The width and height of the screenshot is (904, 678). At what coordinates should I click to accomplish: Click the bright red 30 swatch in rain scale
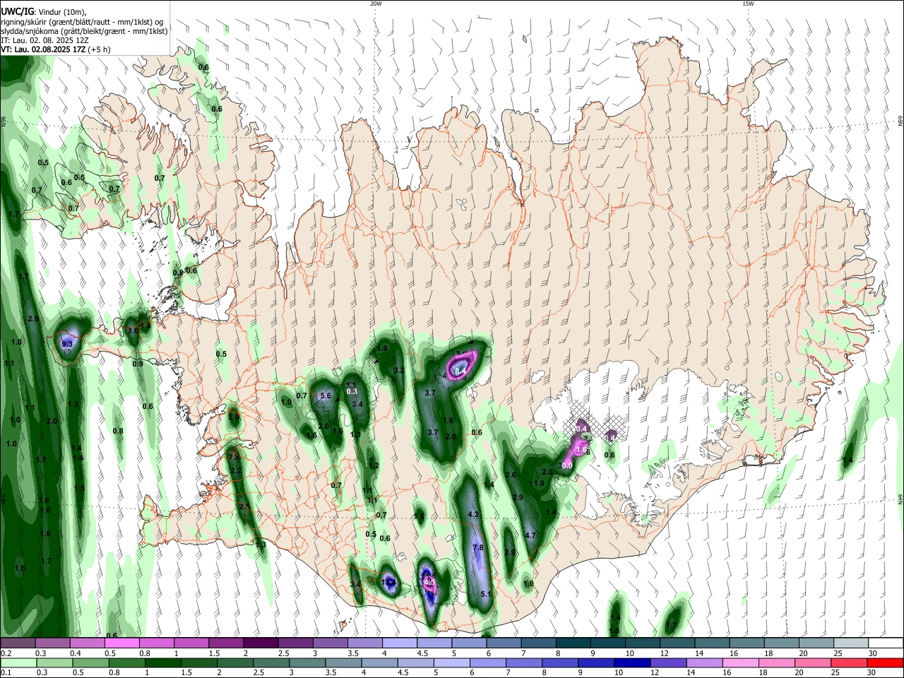(x=886, y=663)
